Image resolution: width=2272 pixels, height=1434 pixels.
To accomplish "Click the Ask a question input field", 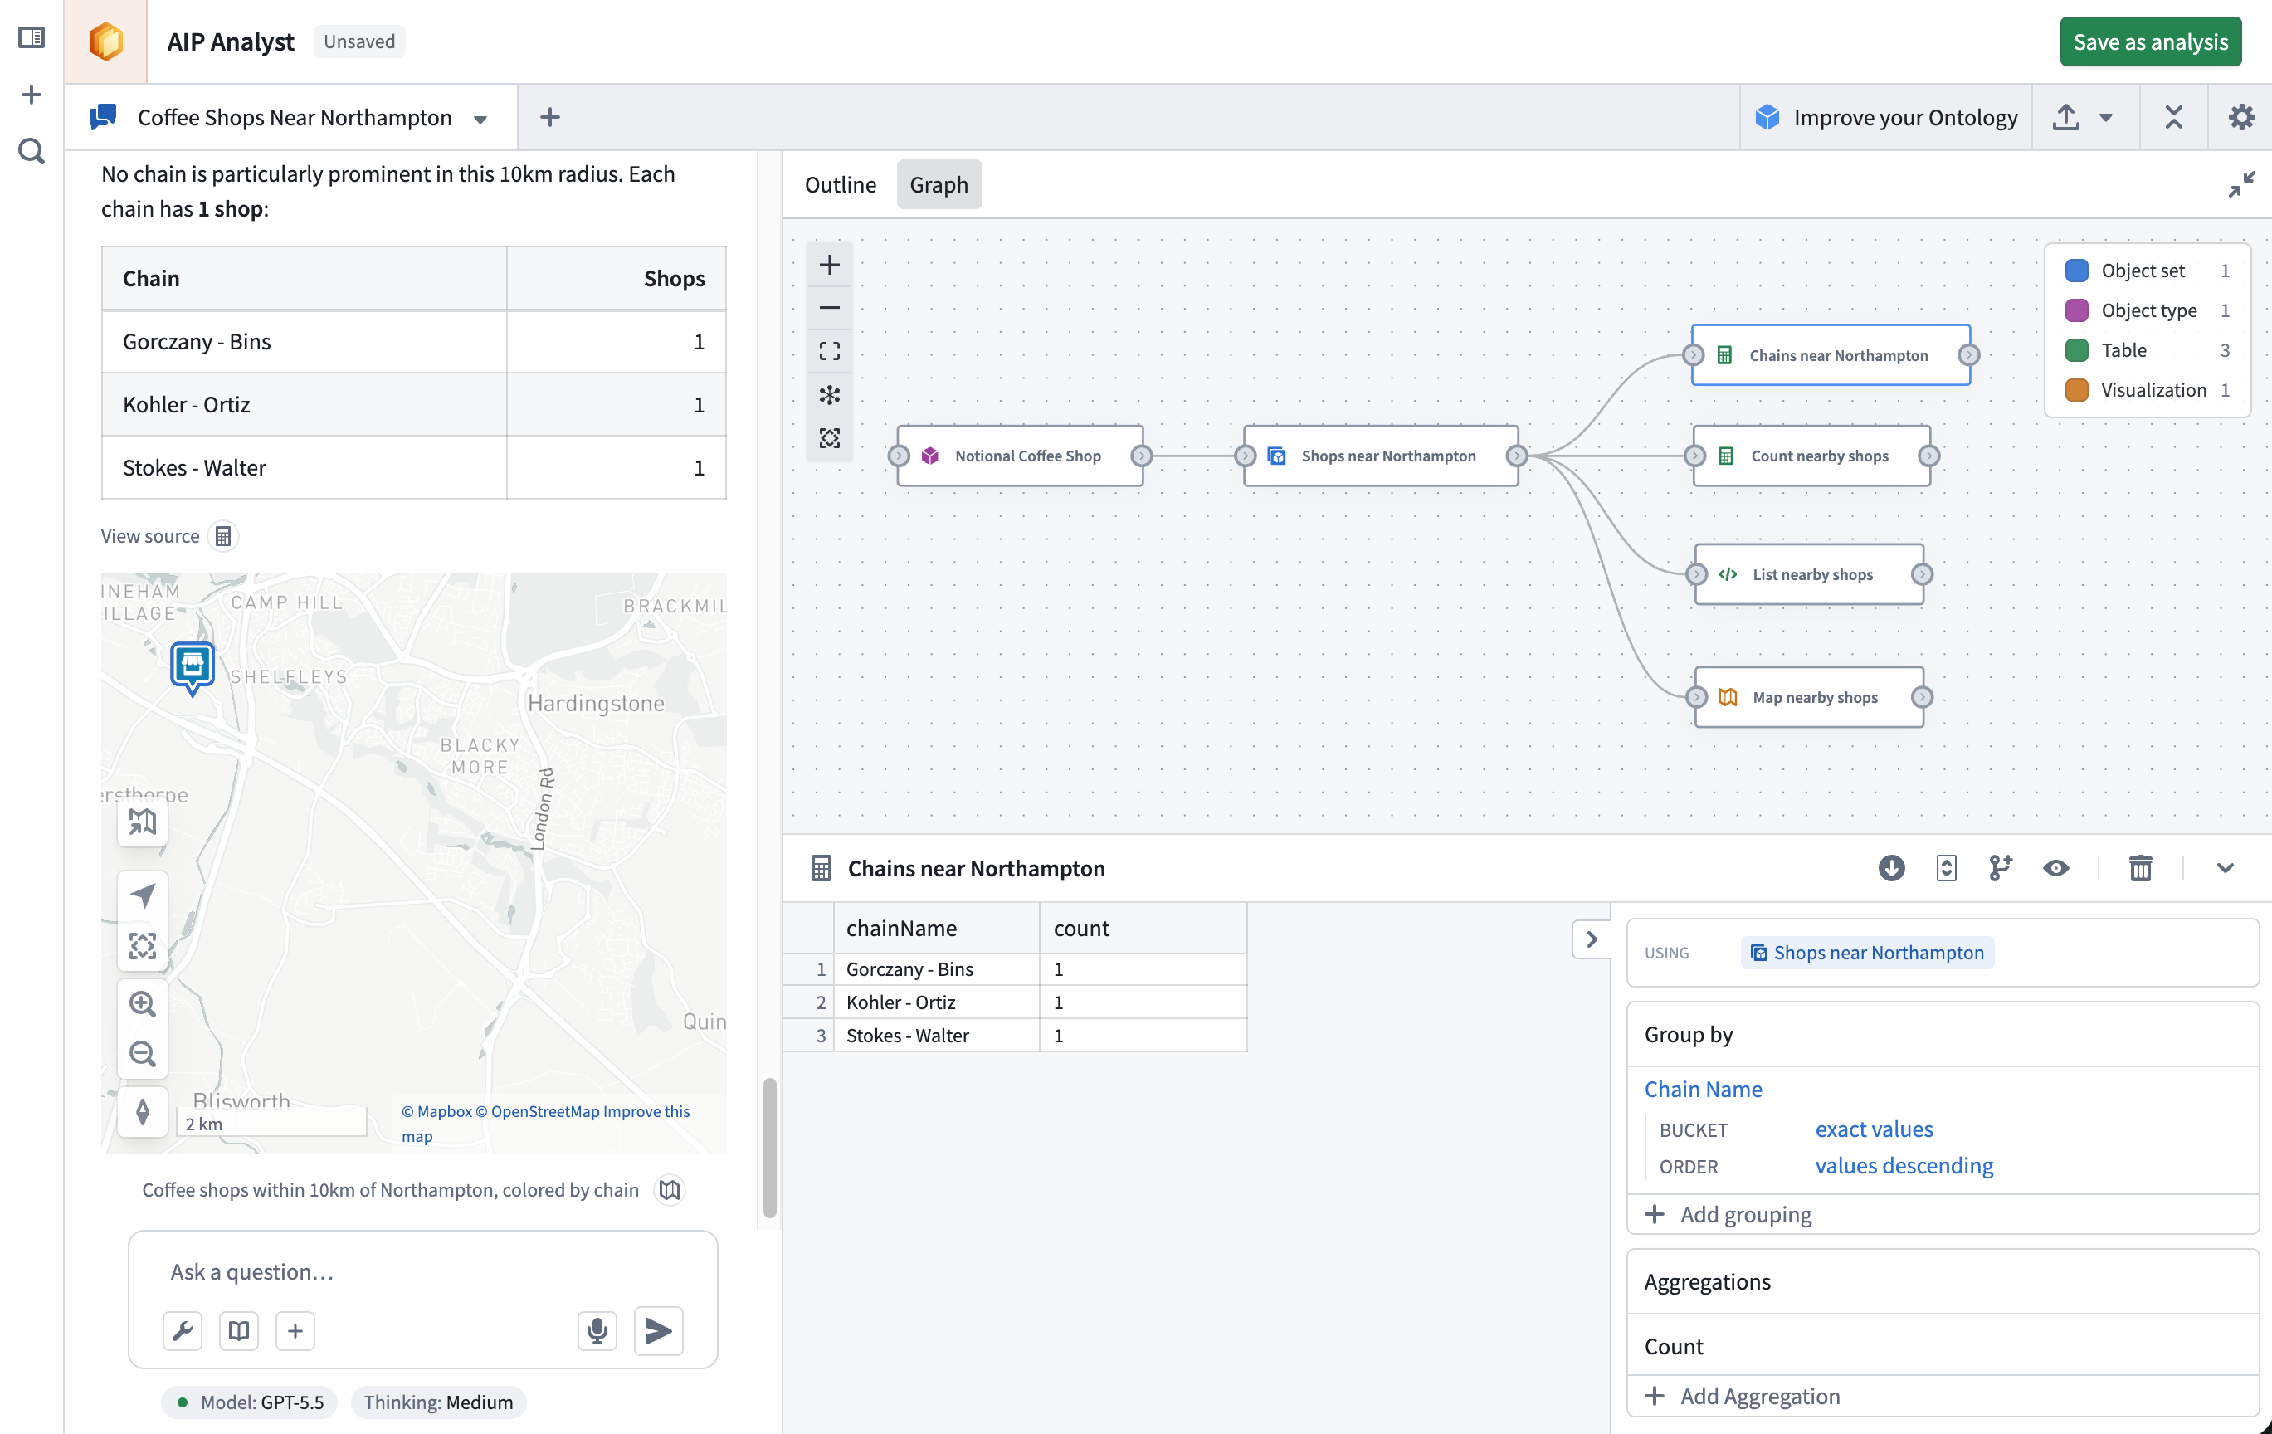I will [422, 1271].
